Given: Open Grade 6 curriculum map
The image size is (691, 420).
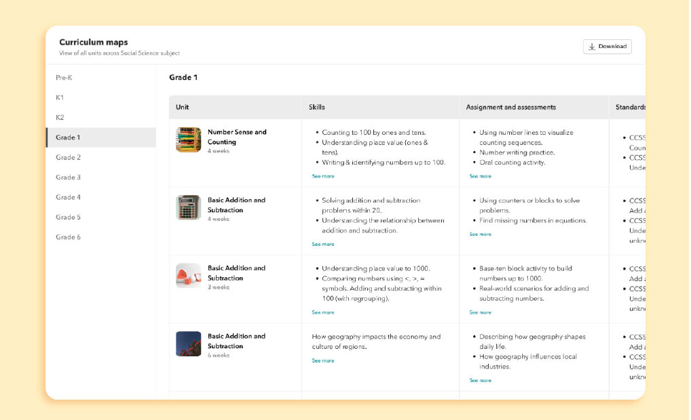Looking at the screenshot, I should pos(69,238).
